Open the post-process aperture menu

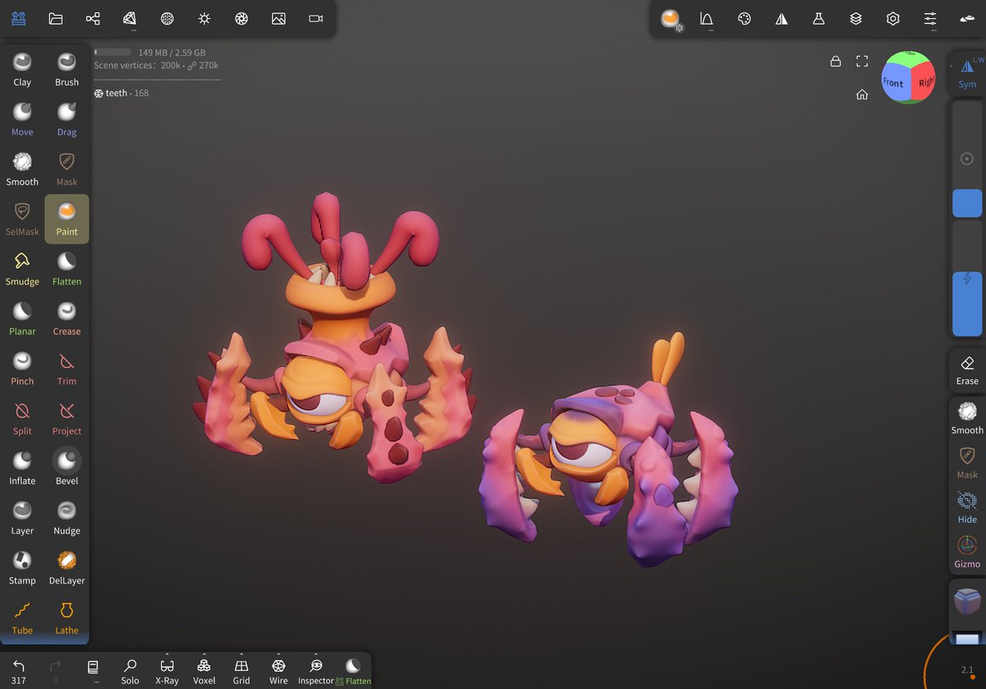(242, 18)
